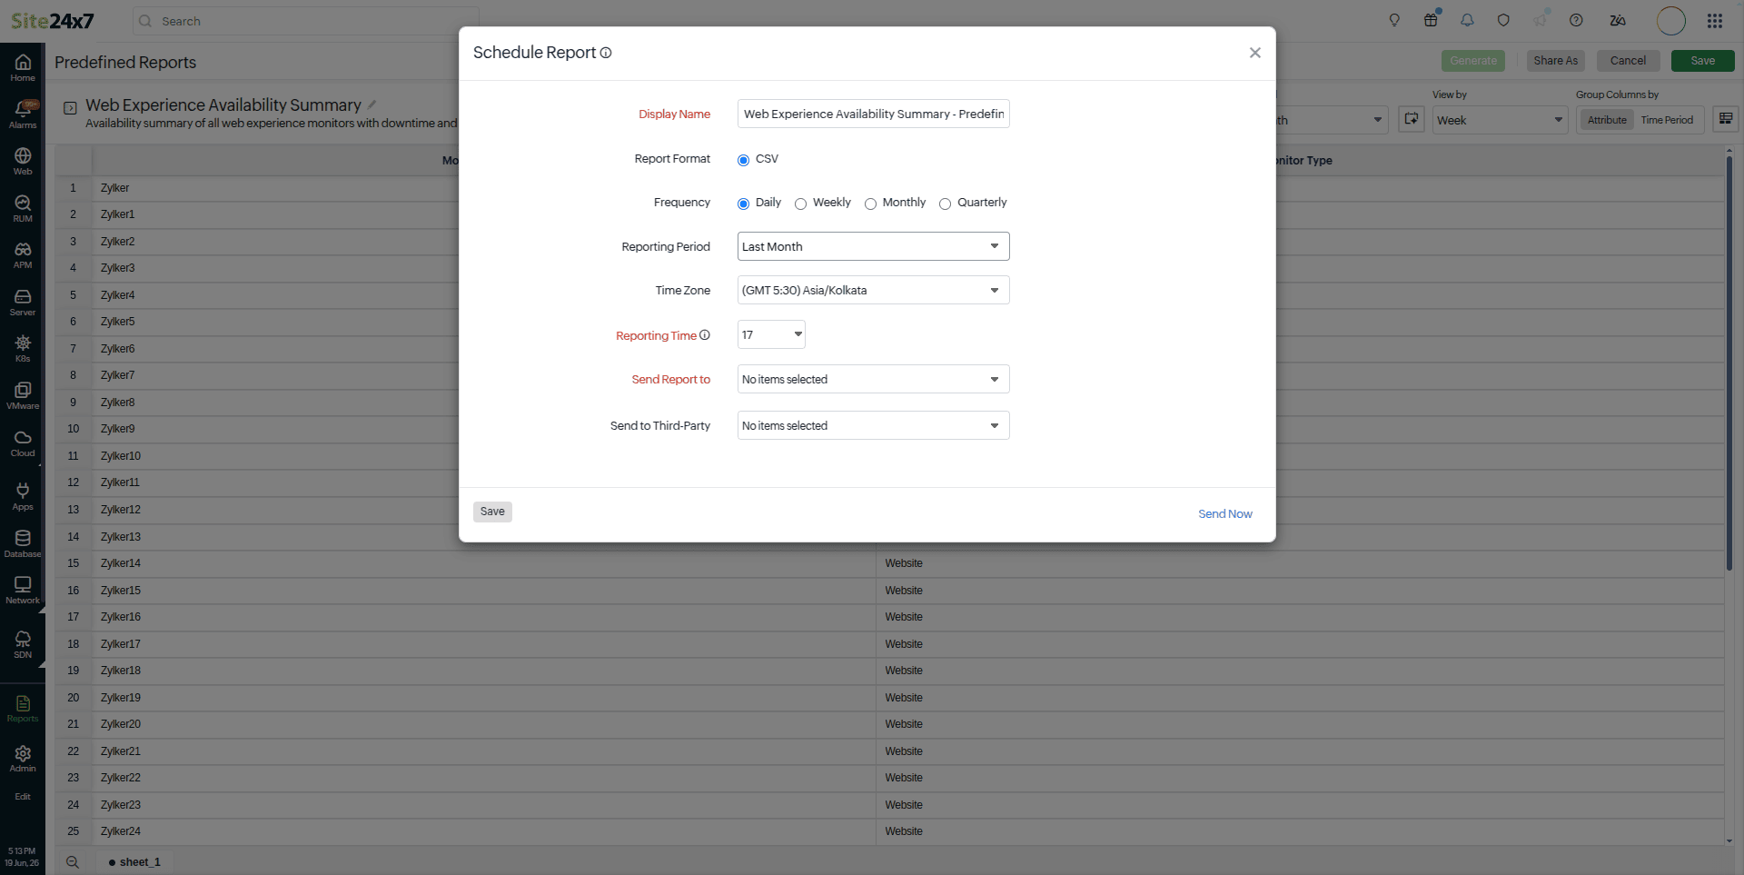
Task: Open APM section in sidebar
Action: [23, 254]
